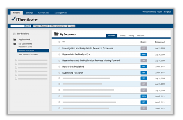Click the Trash button
The height and width of the screenshot is (120, 183).
[x=37, y=26]
